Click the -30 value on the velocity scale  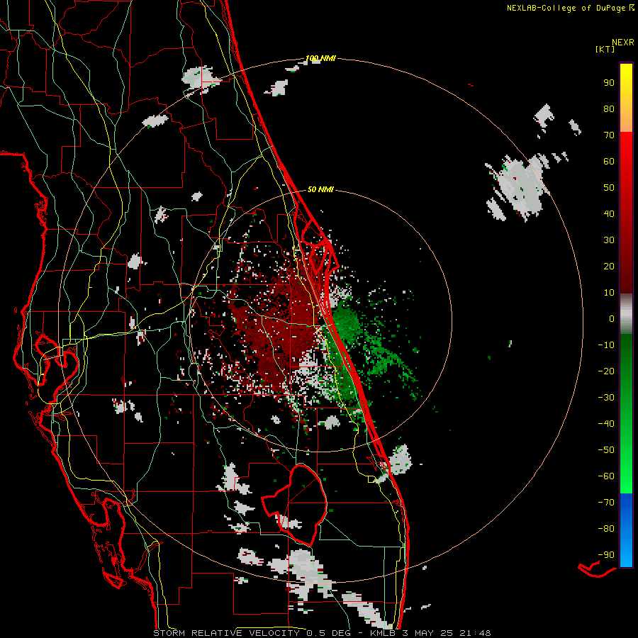tap(606, 398)
